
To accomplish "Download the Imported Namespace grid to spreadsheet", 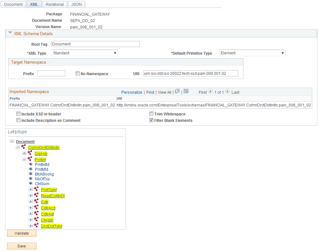I will click(186, 91).
